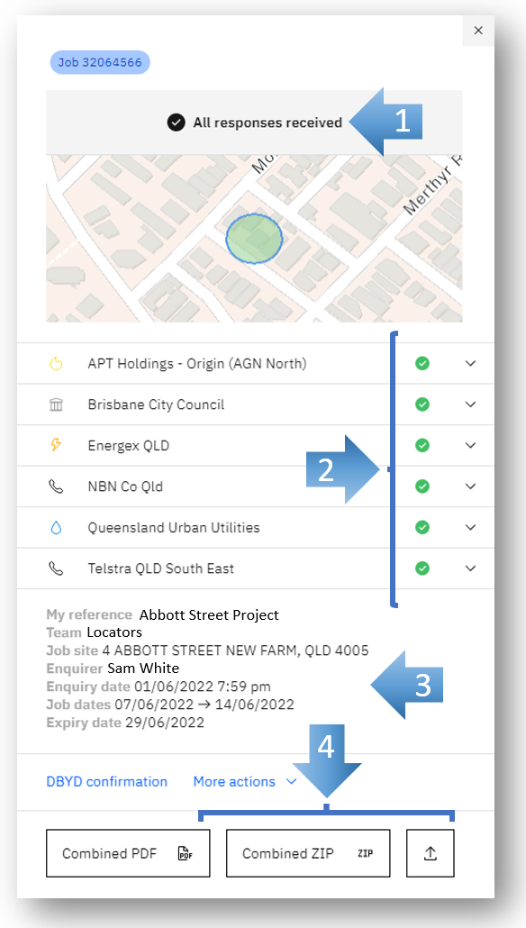The width and height of the screenshot is (526, 928).
Task: Expand the Brisbane City Council row
Action: pos(470,405)
